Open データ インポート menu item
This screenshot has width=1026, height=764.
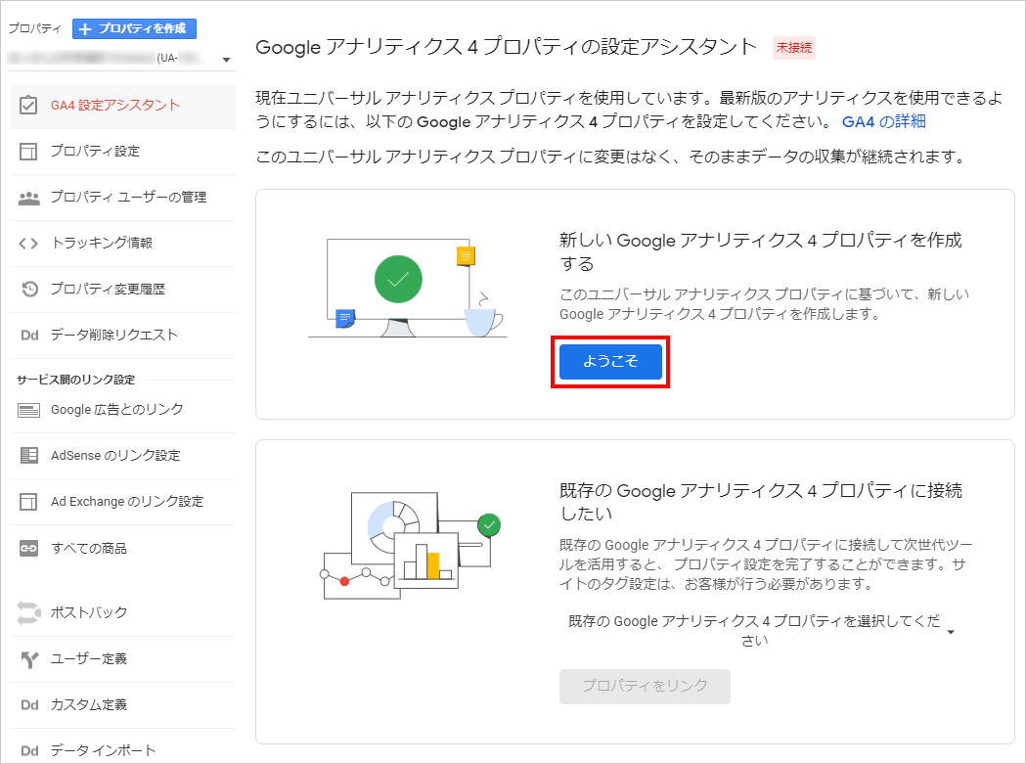tap(123, 750)
